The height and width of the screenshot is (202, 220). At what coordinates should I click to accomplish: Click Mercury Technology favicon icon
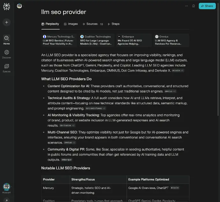tap(44, 37)
